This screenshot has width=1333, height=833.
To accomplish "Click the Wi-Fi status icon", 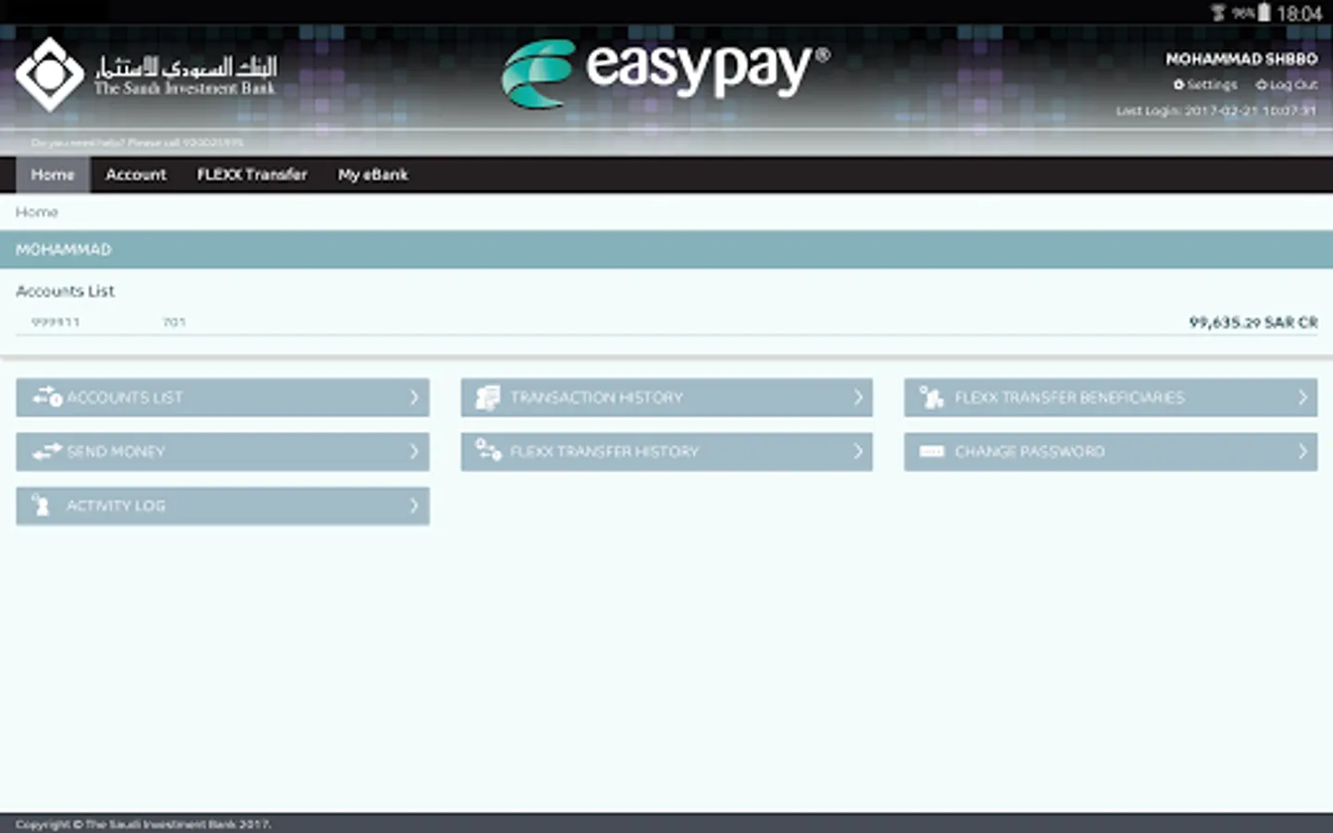I will pyautogui.click(x=1218, y=13).
